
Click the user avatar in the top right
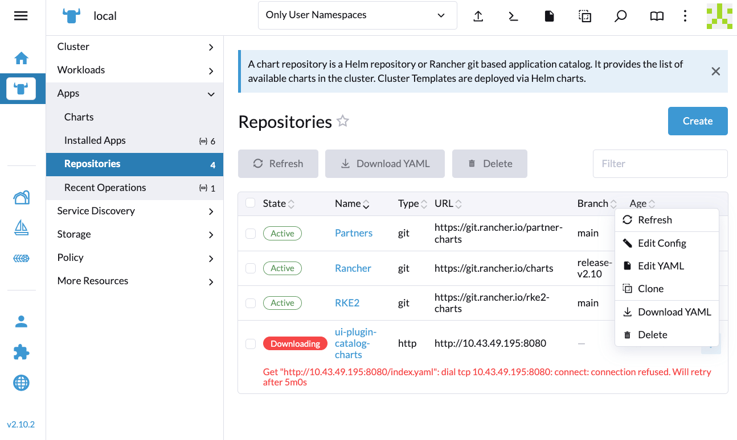[719, 16]
